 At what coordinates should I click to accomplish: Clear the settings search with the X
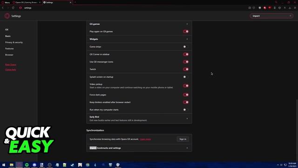point(290,16)
